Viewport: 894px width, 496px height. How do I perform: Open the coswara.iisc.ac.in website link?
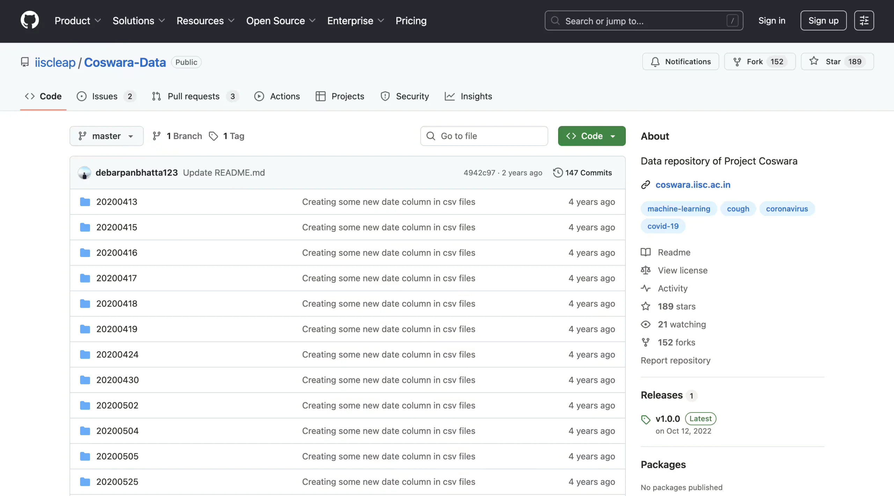[x=693, y=185]
